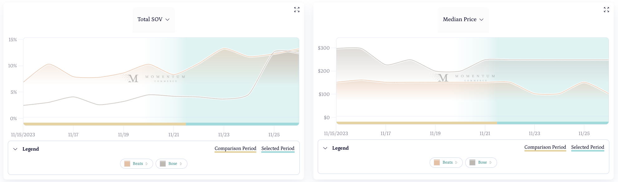Click the arrow icon beside Bose under Median Price
The height and width of the screenshot is (182, 618).
490,162
